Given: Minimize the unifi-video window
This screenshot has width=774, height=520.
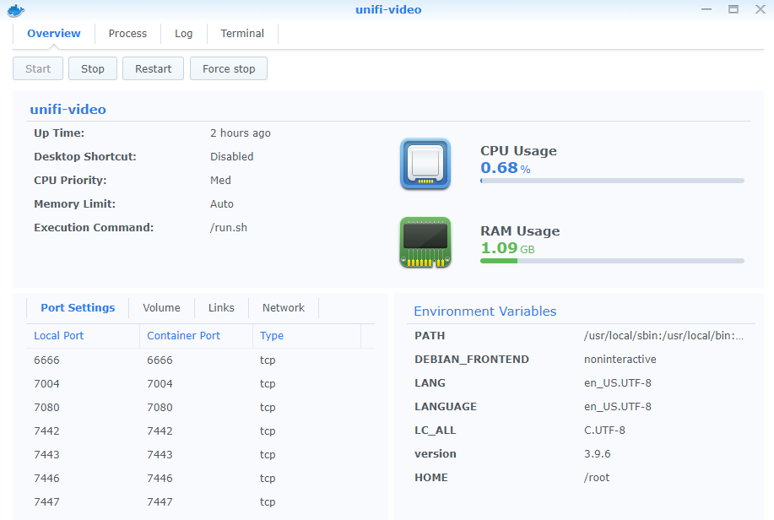Looking at the screenshot, I should coord(706,9).
